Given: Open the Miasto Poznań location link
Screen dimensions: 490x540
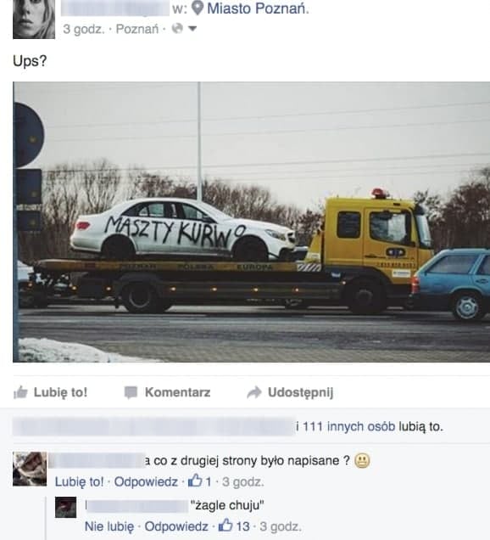Looking at the screenshot, I should point(258,8).
